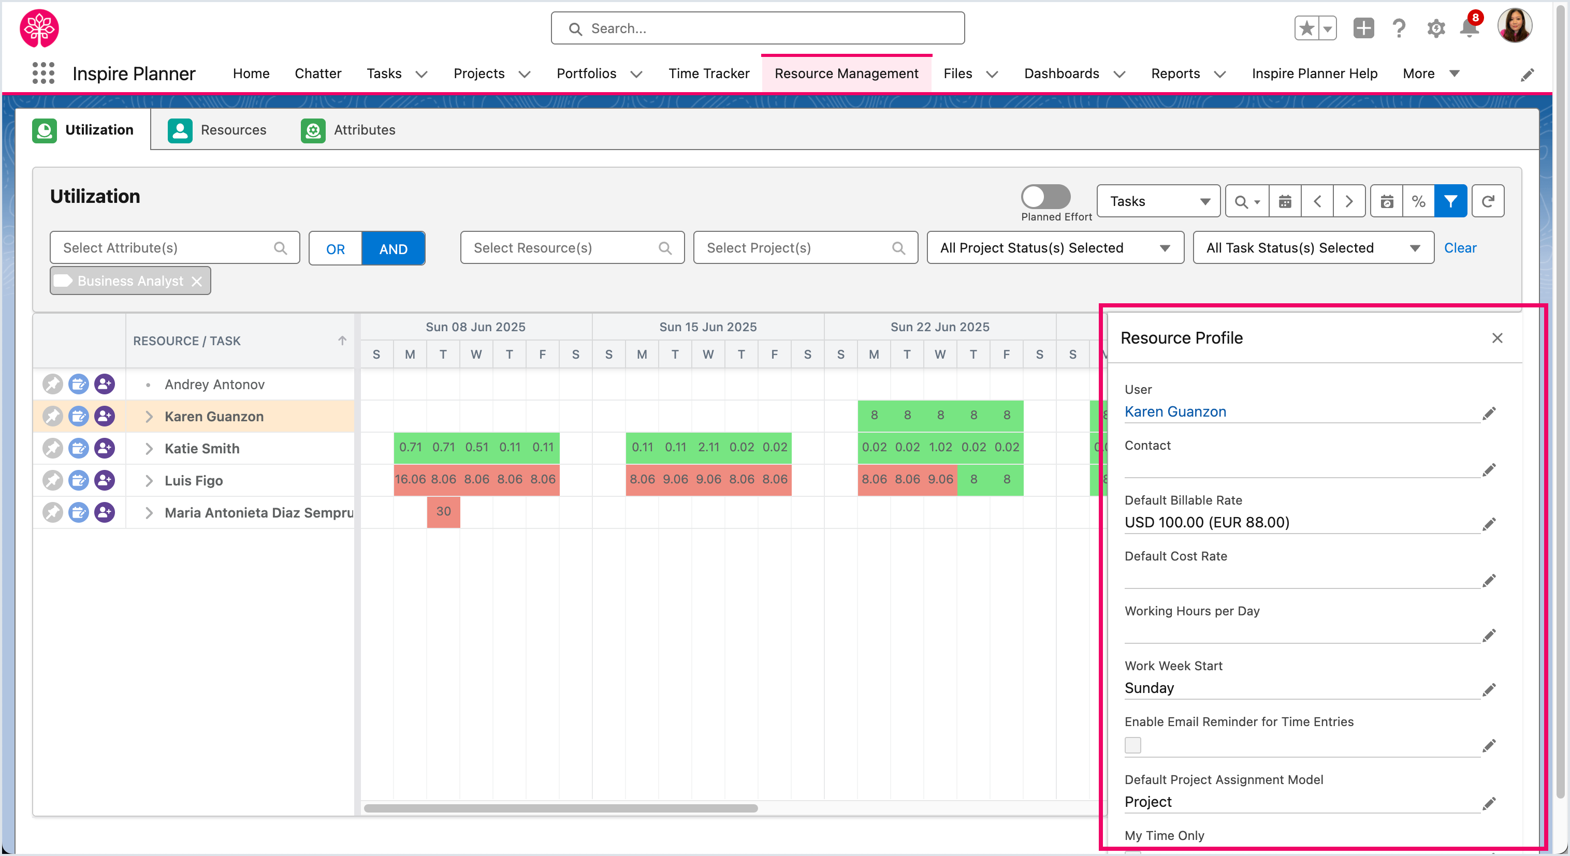Switch to the Attributes tab
Screen dimensions: 1570x856
[x=348, y=130]
